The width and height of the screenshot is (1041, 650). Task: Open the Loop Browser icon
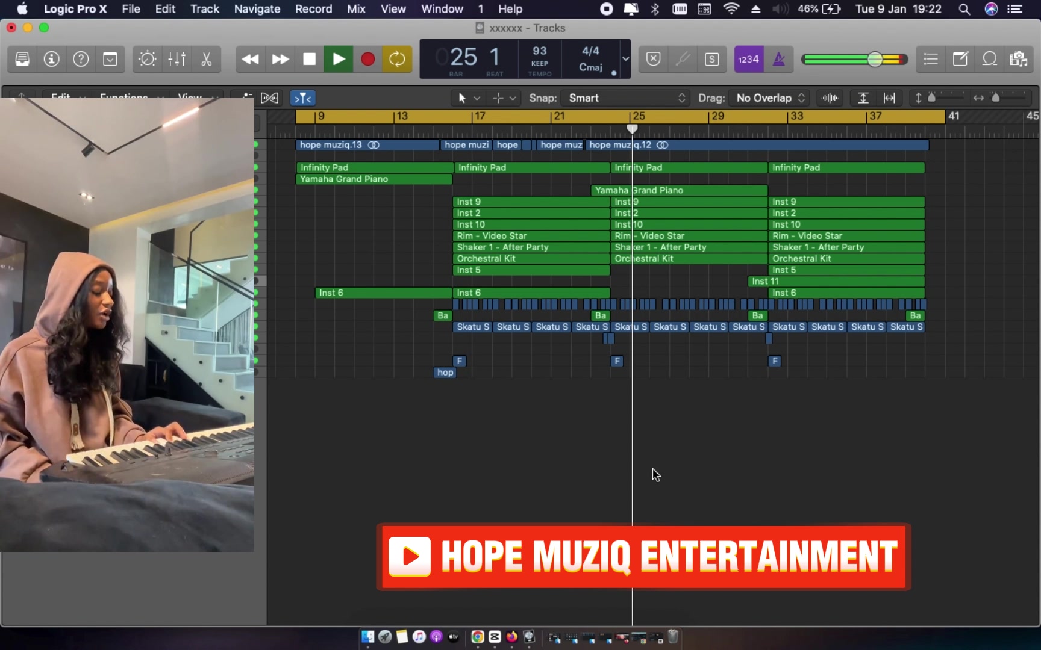coord(989,59)
